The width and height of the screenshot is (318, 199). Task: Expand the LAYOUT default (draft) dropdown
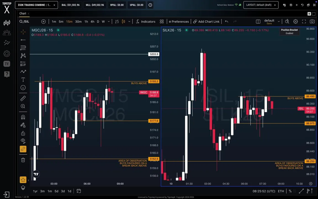[261, 5]
